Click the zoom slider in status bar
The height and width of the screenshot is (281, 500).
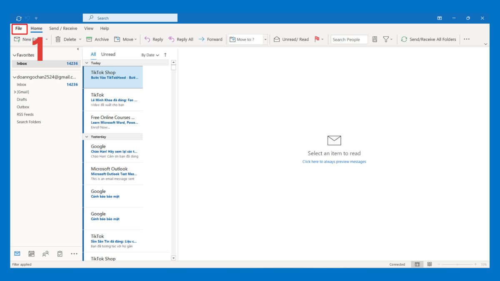pyautogui.click(x=457, y=264)
